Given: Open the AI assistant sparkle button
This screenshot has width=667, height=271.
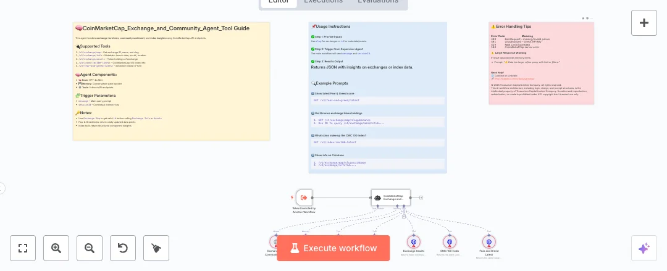Looking at the screenshot, I should [644, 248].
